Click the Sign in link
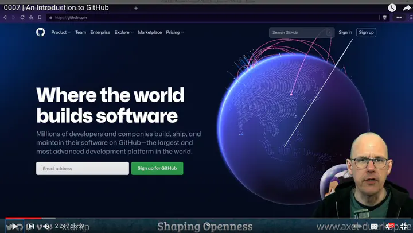This screenshot has width=413, height=233. (345, 33)
